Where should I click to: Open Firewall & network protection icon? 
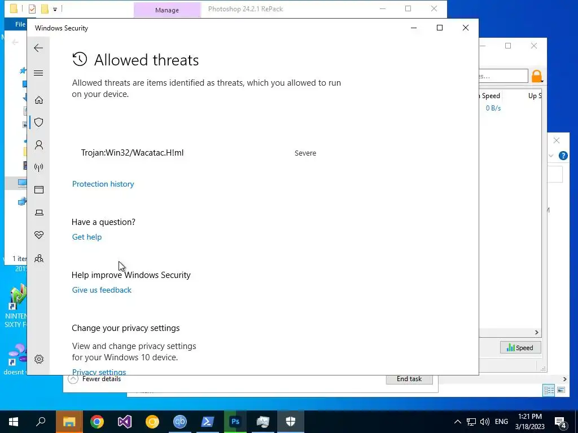pos(39,167)
